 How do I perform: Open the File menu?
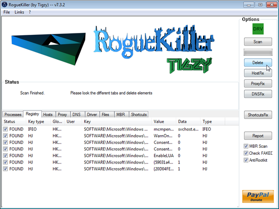(x=7, y=12)
